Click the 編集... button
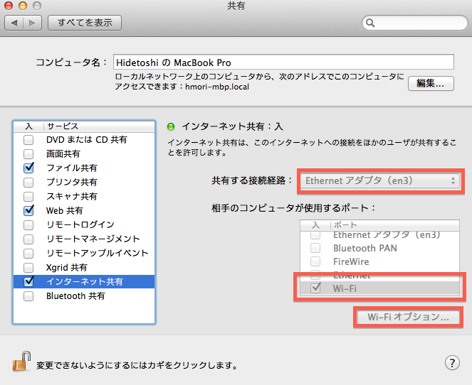 point(431,83)
